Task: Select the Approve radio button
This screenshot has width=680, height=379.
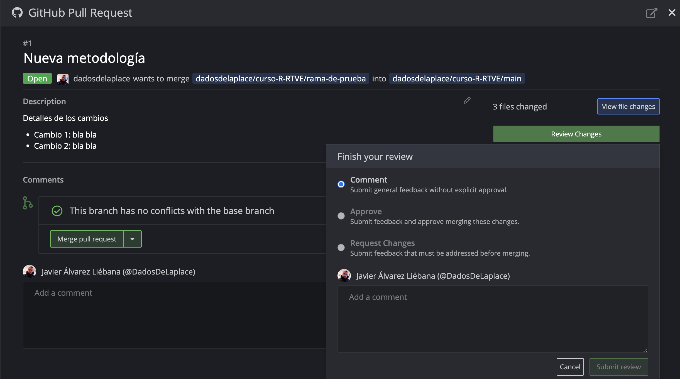Action: pyautogui.click(x=341, y=216)
